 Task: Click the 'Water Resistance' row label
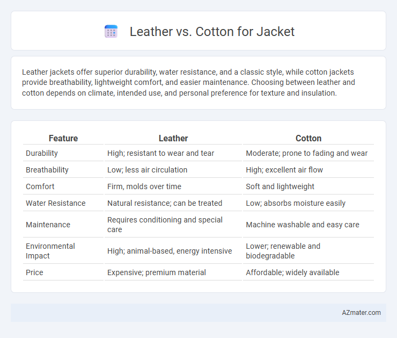(55, 203)
